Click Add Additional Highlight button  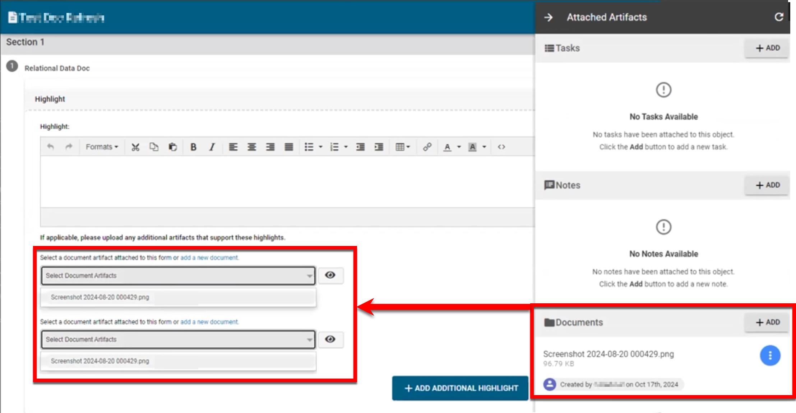[461, 388]
